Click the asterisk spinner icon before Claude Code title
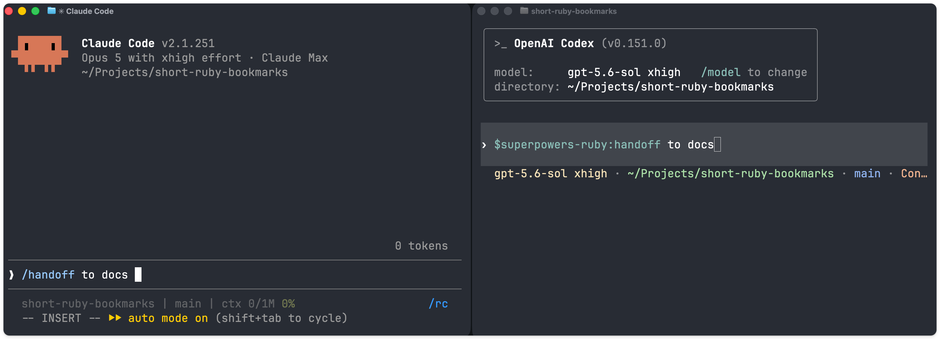Image resolution: width=940 pixels, height=339 pixels. tap(61, 11)
